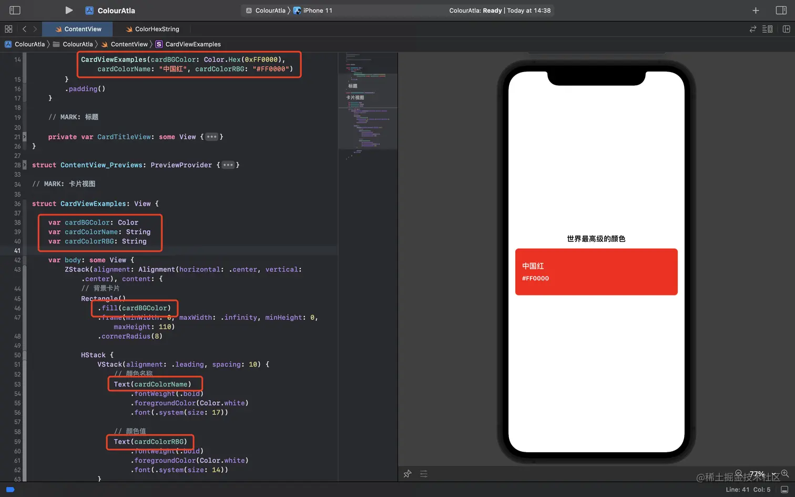Unfold the ContentView_Previews ellipsis placeholder
Viewport: 795px width, 497px height.
[x=228, y=165]
